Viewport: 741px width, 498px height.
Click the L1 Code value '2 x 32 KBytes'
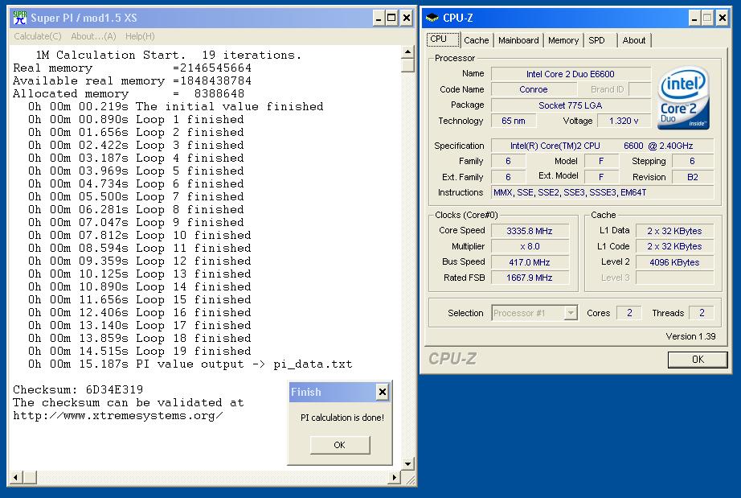(674, 246)
